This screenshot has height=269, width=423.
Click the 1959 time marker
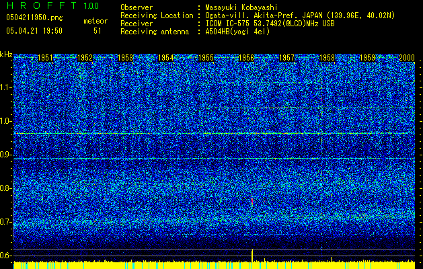pyautogui.click(x=367, y=58)
